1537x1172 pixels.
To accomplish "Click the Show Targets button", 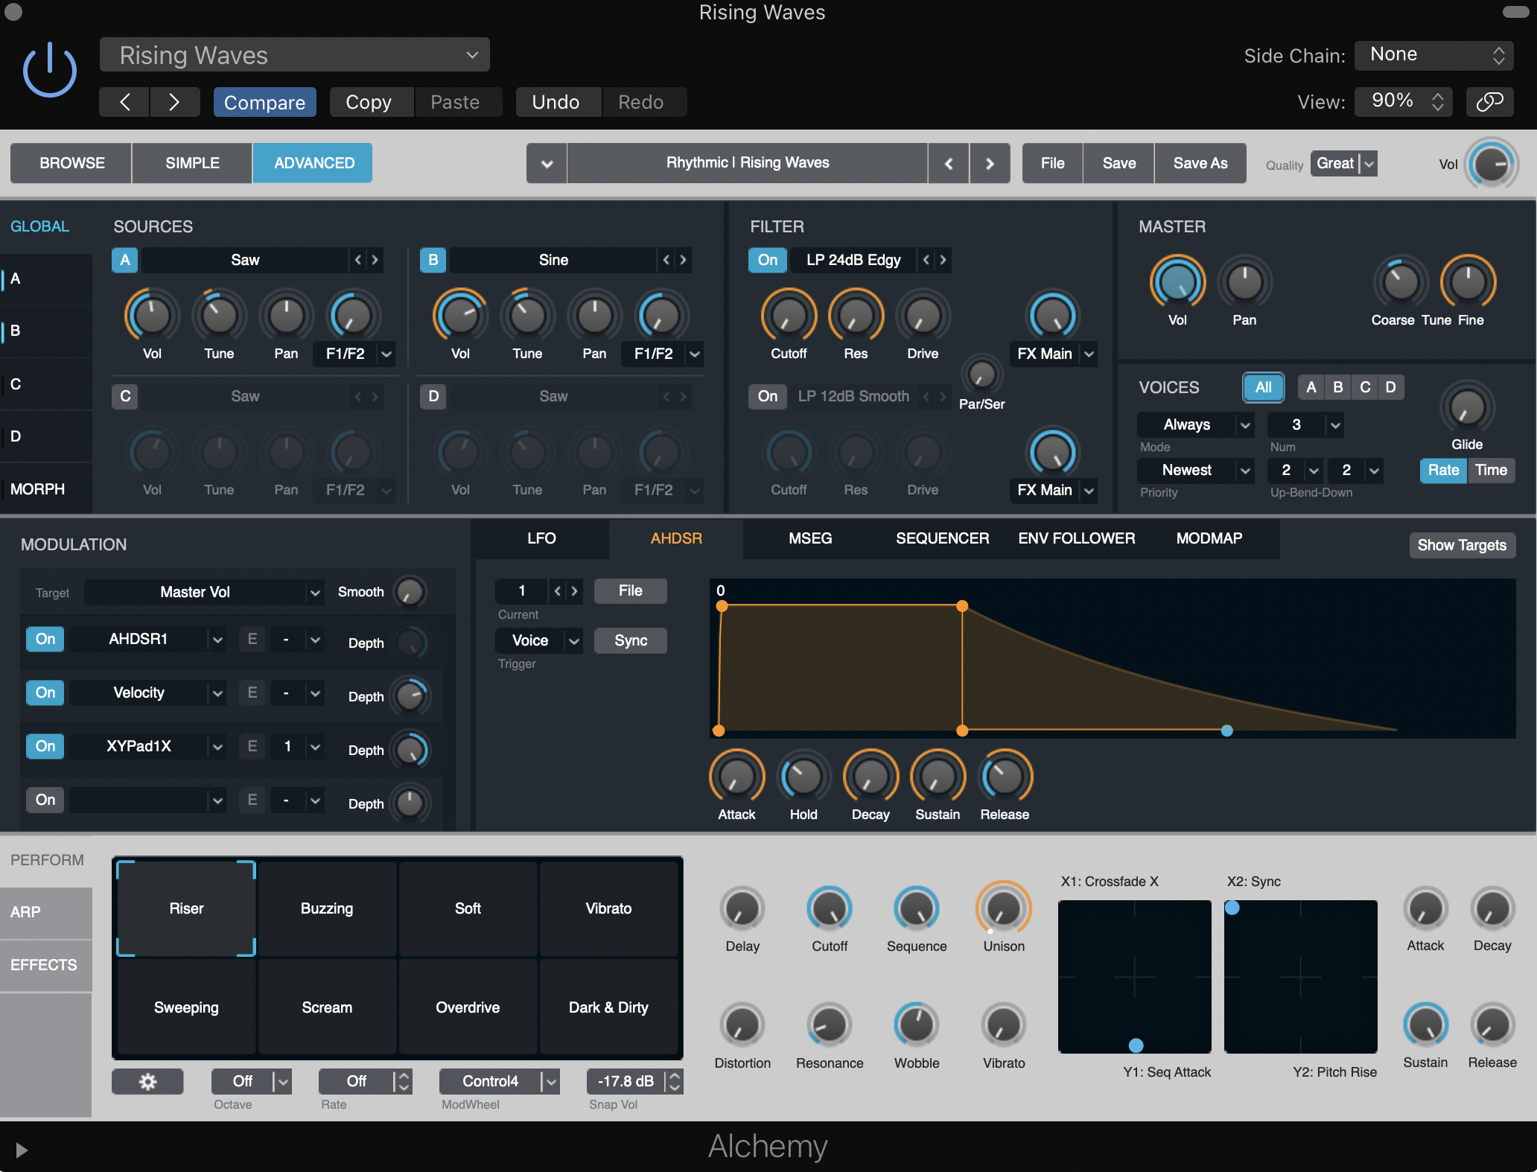I will [x=1461, y=545].
